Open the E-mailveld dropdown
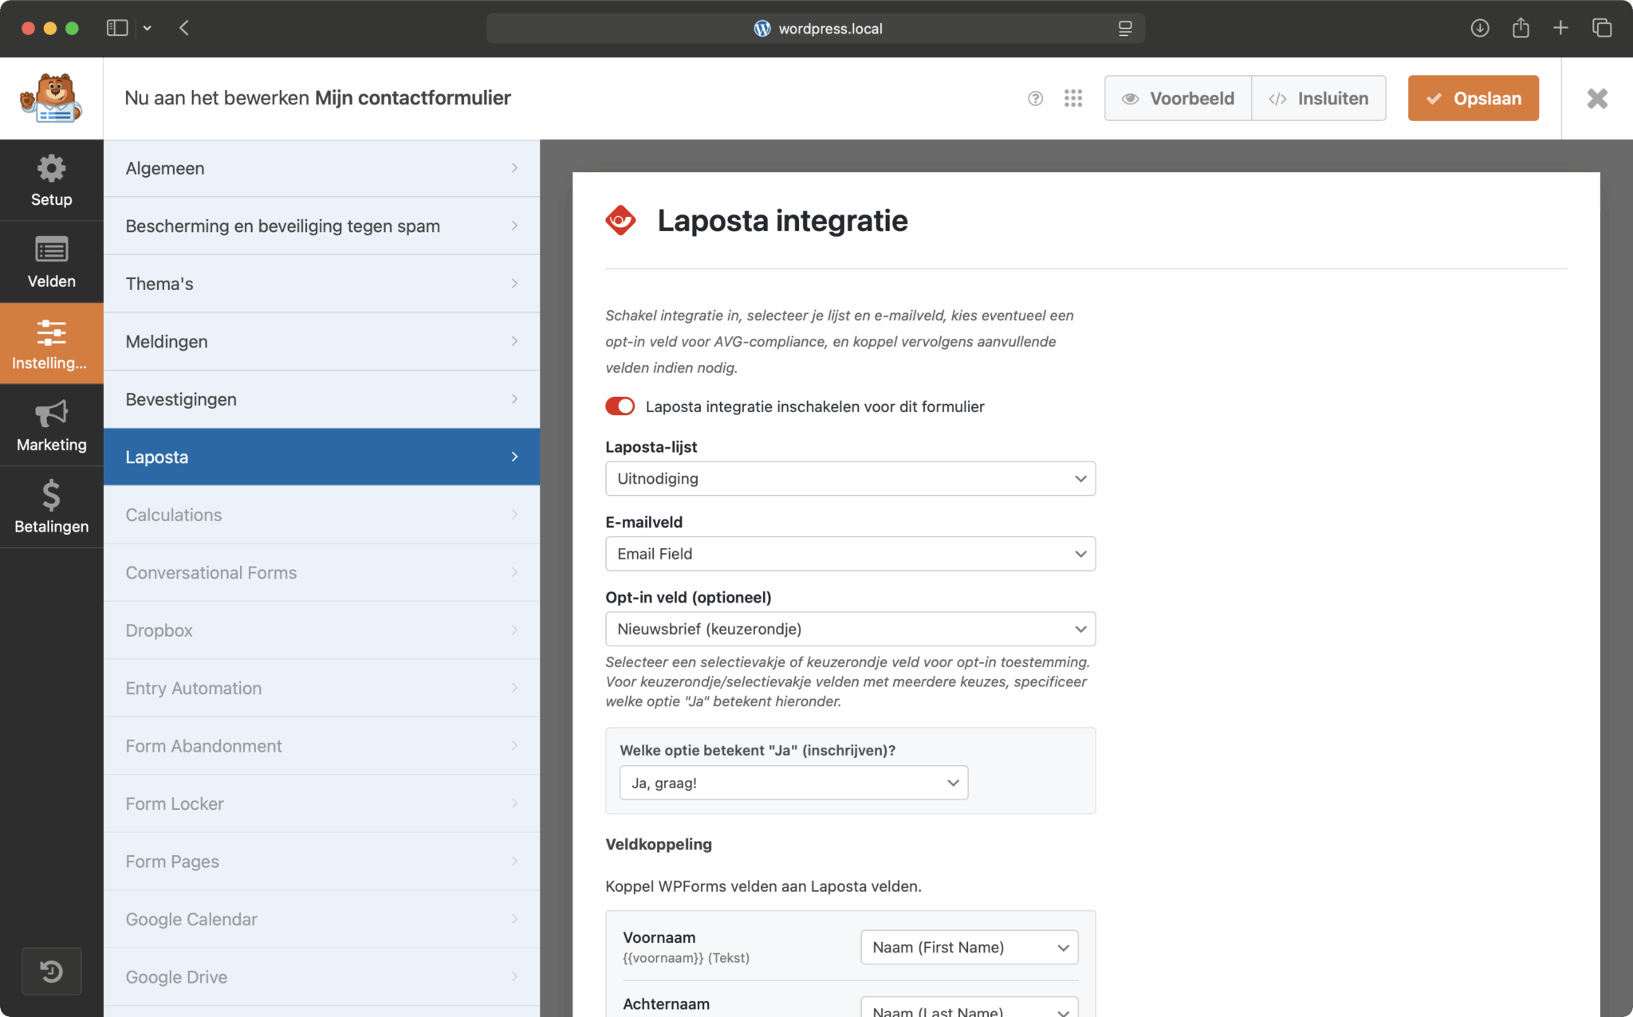This screenshot has height=1017, width=1633. [850, 554]
